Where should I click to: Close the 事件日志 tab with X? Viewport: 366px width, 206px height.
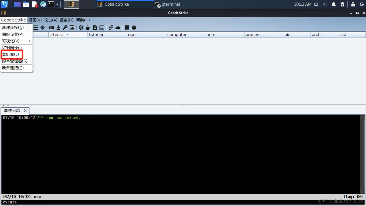[x=25, y=110]
